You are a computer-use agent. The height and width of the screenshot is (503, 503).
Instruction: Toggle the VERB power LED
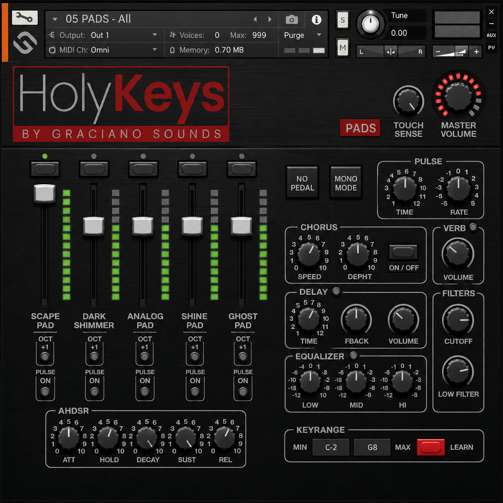tap(473, 227)
